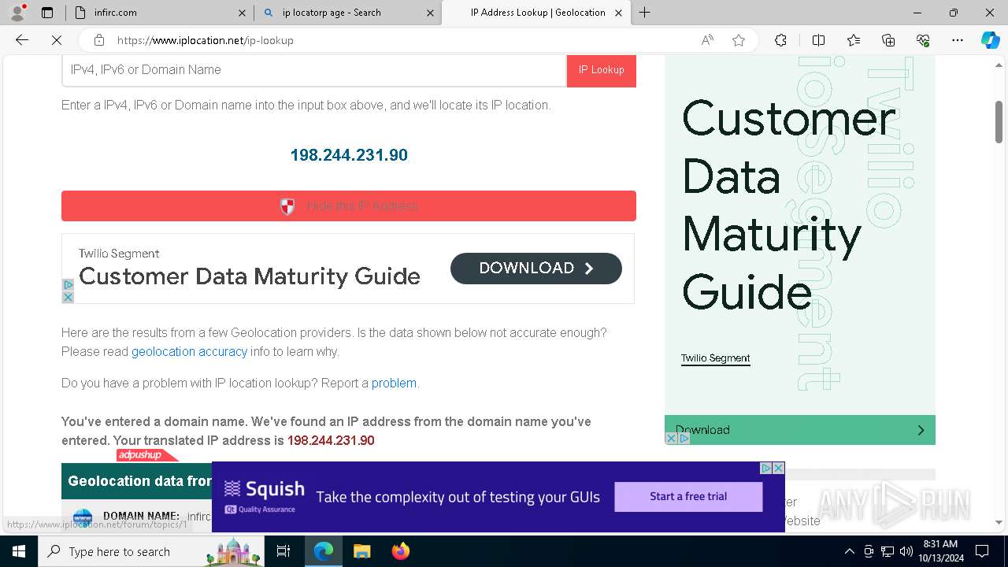The image size is (1008, 567).
Task: Select the 198.244.231.90 heading
Action: pos(349,155)
